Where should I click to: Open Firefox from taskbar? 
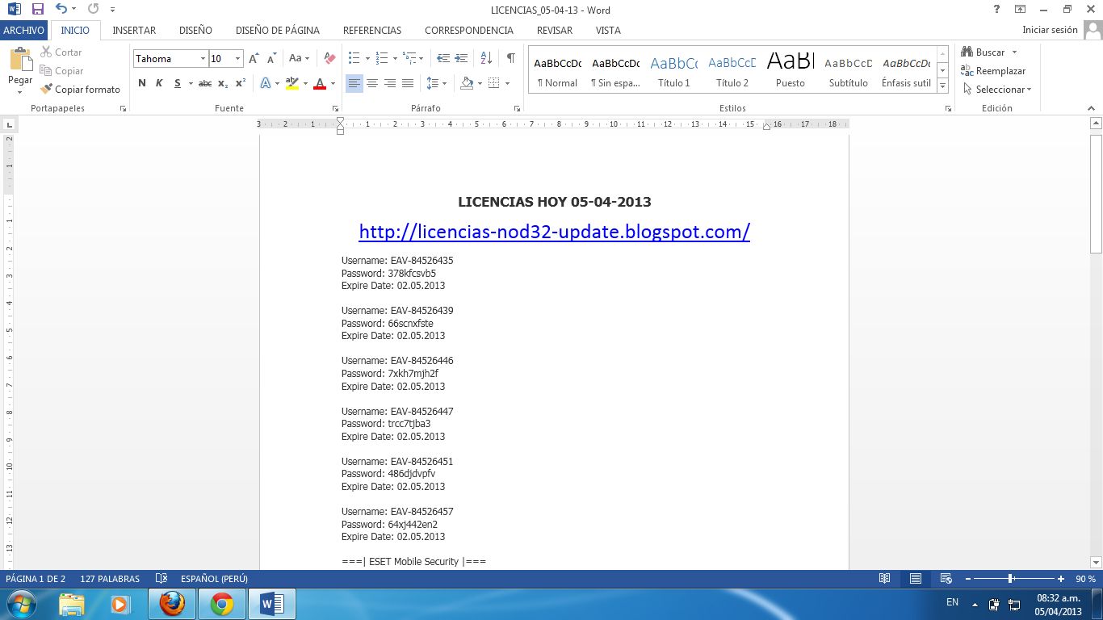tap(172, 603)
